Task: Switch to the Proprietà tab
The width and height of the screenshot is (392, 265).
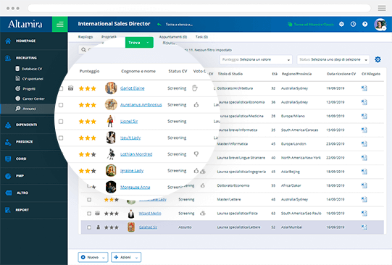Action: (109, 37)
